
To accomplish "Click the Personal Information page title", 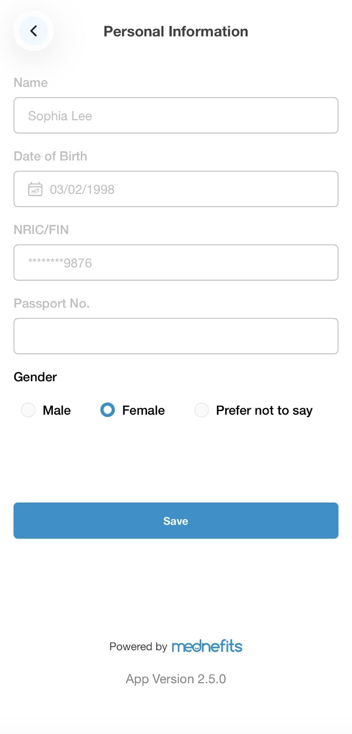I will pos(175,31).
